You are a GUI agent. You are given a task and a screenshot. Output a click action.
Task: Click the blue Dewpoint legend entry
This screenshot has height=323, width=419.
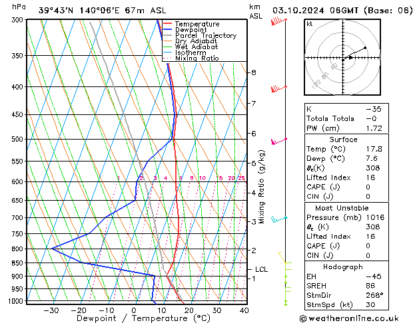tap(185, 30)
